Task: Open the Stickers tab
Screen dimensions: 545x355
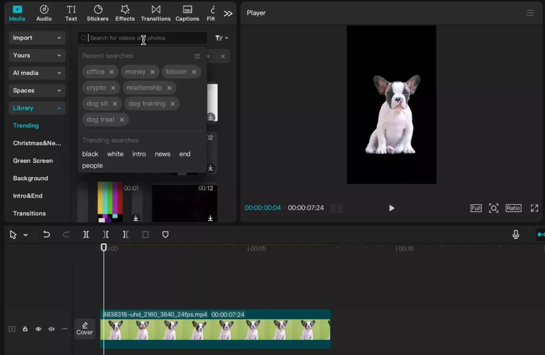Action: click(98, 13)
